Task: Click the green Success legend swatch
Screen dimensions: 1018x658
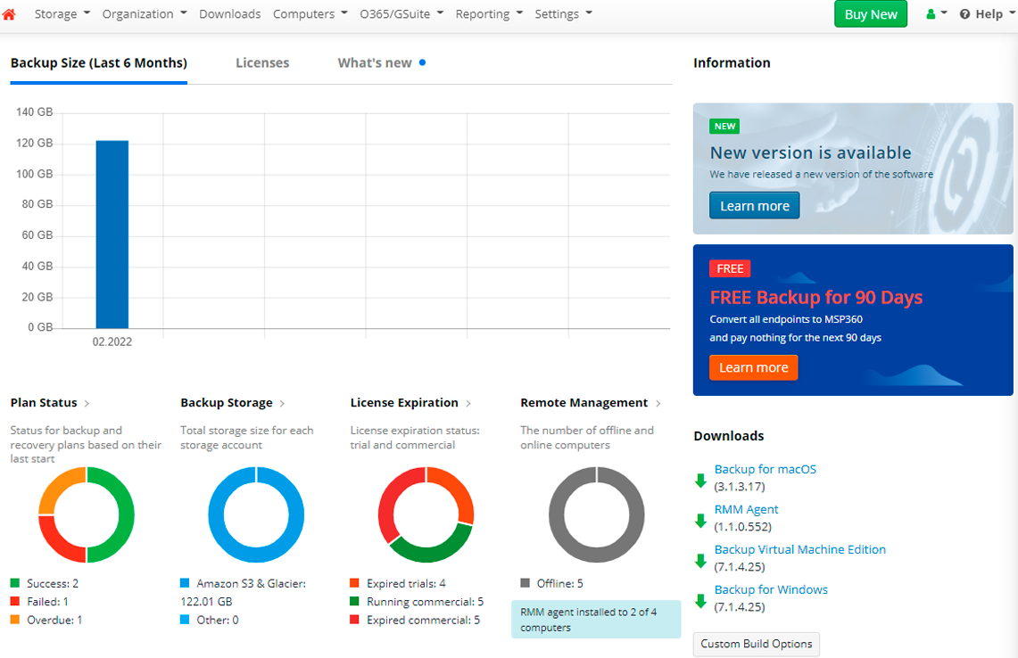Action: click(15, 584)
